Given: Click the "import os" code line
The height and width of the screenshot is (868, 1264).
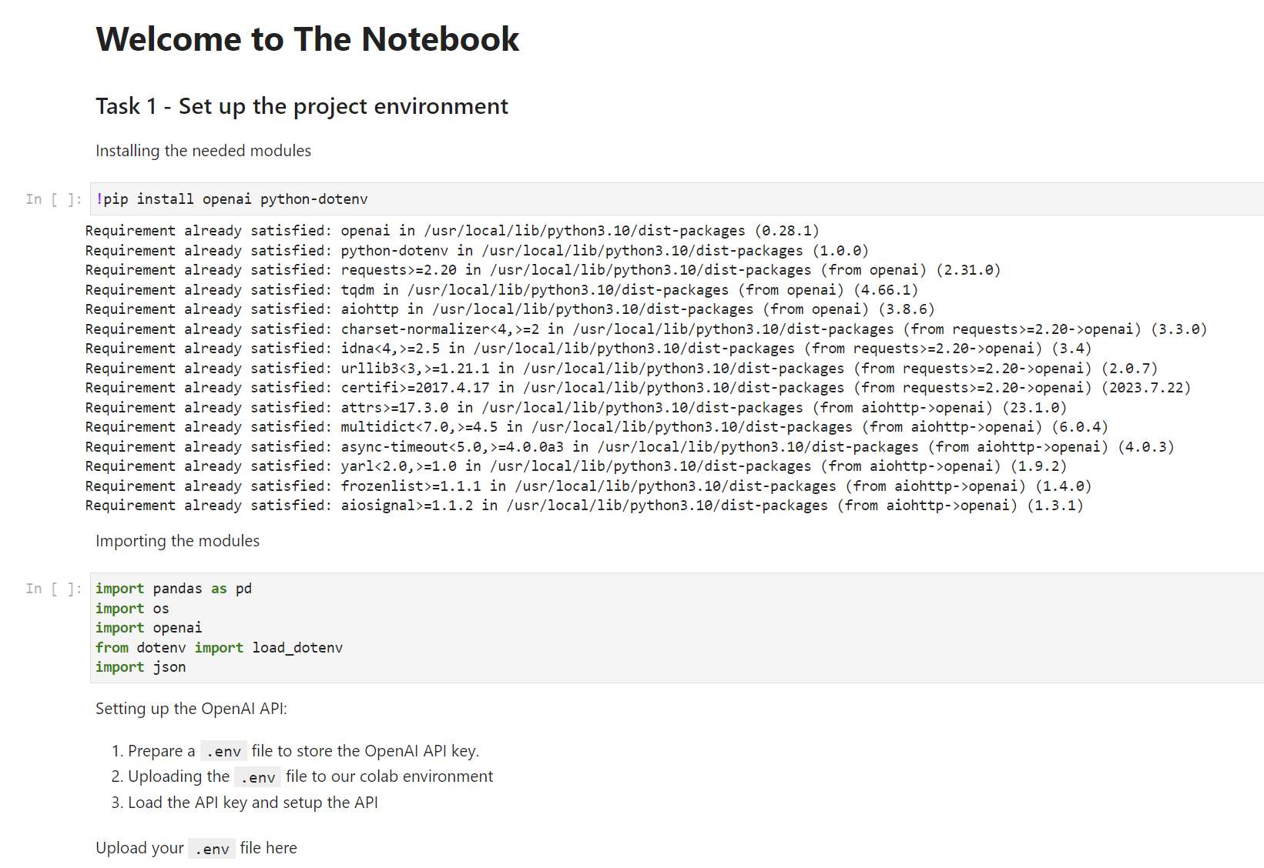Looking at the screenshot, I should 132,609.
